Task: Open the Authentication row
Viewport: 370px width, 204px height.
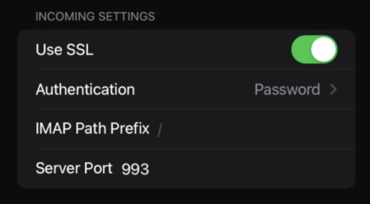Action: tap(186, 90)
